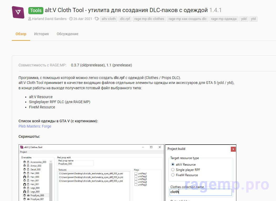
Task: Click the Clothes Tool window title icon
Action: [22, 147]
